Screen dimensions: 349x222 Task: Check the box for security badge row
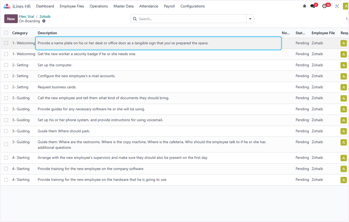coord(6,54)
